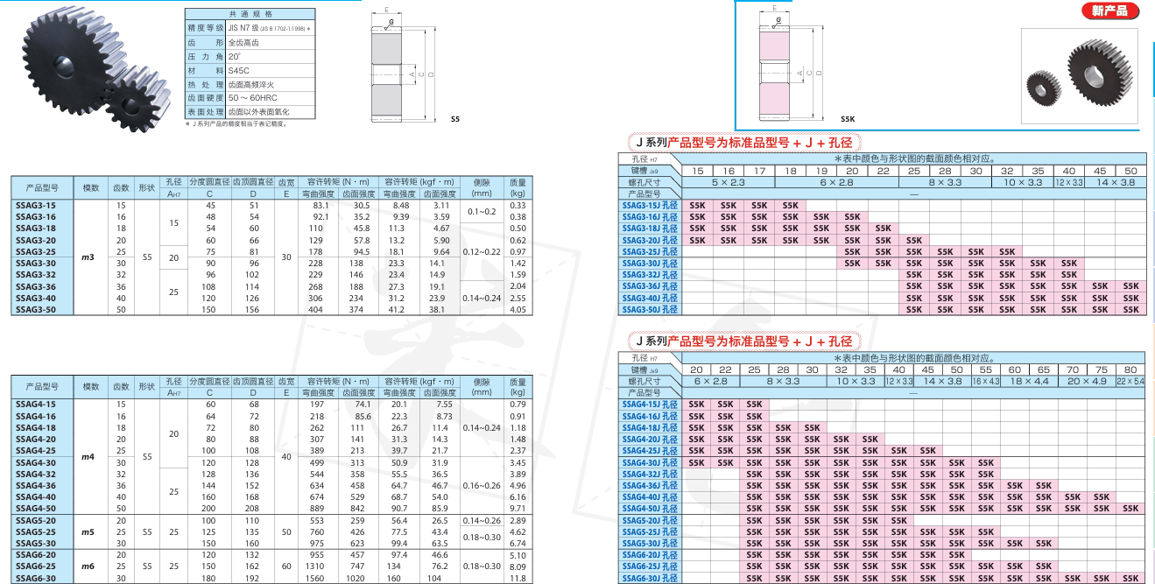Click the 5 × 2.3 keyway size header
Image resolution: width=1155 pixels, height=584 pixels.
728,182
